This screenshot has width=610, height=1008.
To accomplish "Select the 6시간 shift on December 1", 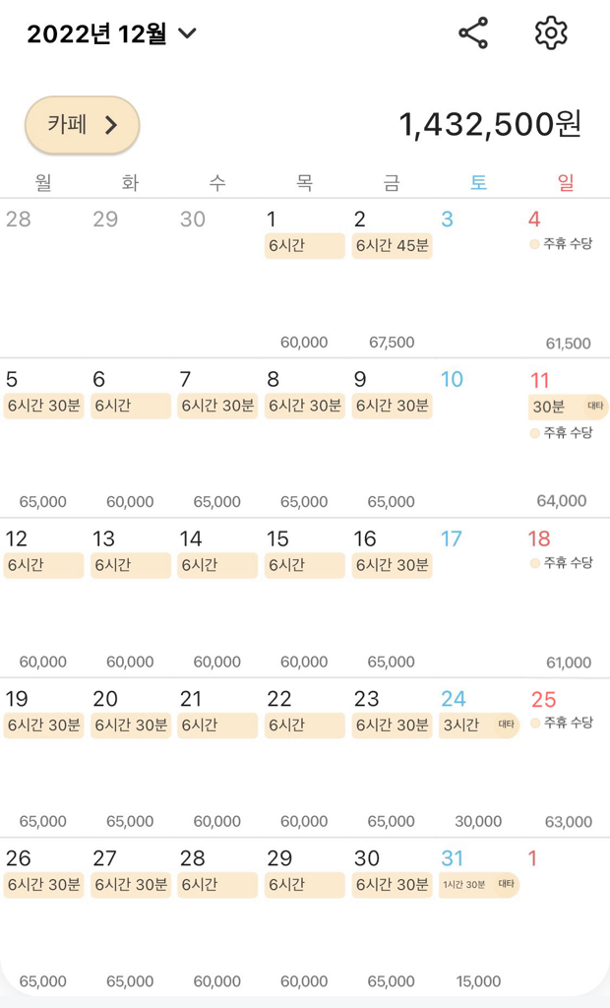I will 304,246.
